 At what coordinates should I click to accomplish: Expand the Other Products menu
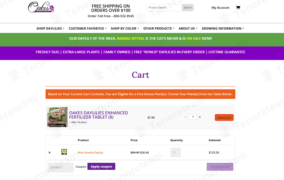tap(159, 28)
